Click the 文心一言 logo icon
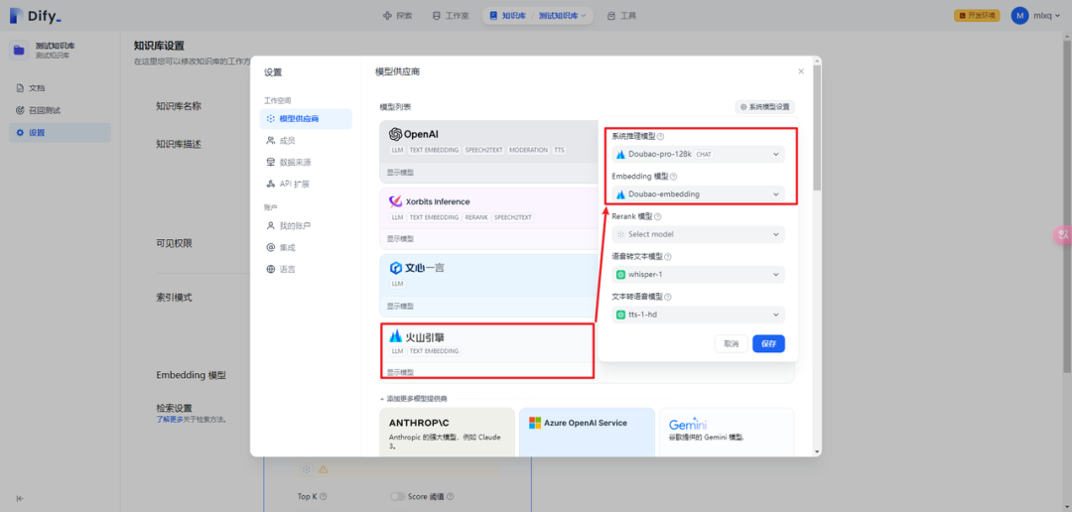This screenshot has width=1072, height=512. pos(396,267)
